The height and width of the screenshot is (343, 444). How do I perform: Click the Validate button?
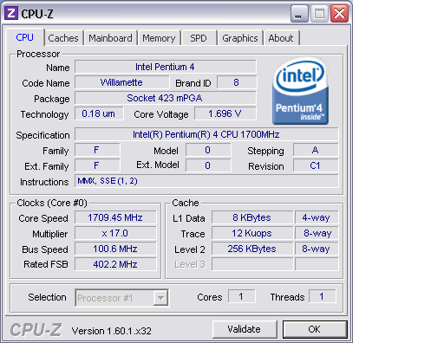point(245,329)
